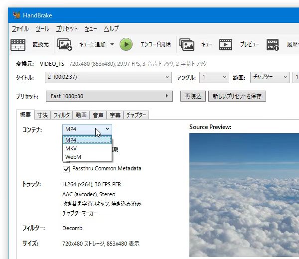The image size is (299, 259).
Task: Click the clapperboard source icon
Action: [18, 45]
